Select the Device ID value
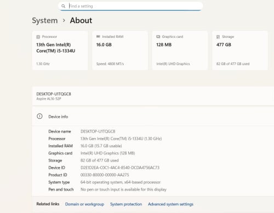Viewport: 274px width, 213px height. coord(120,168)
